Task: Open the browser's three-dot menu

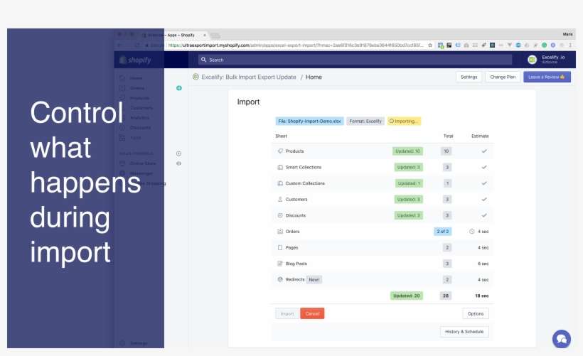Action: 570,45
